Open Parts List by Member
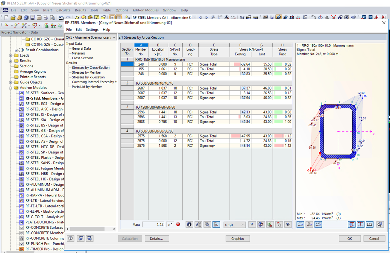The image size is (390, 253). [87, 87]
